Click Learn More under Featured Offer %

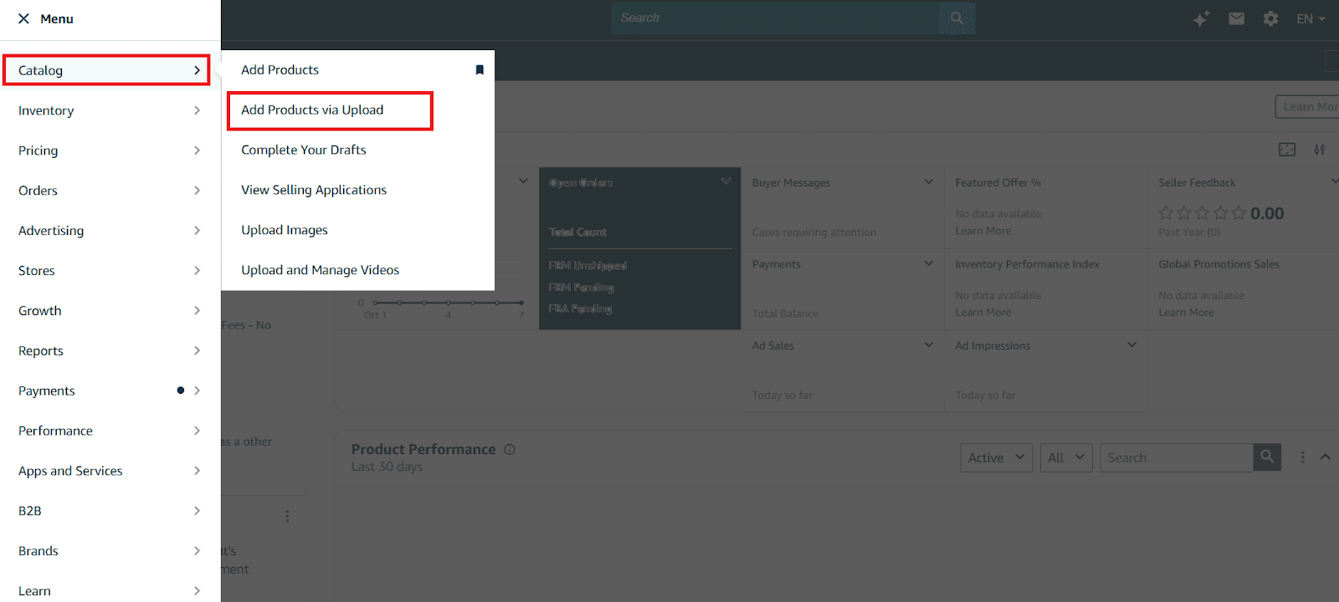pyautogui.click(x=983, y=231)
